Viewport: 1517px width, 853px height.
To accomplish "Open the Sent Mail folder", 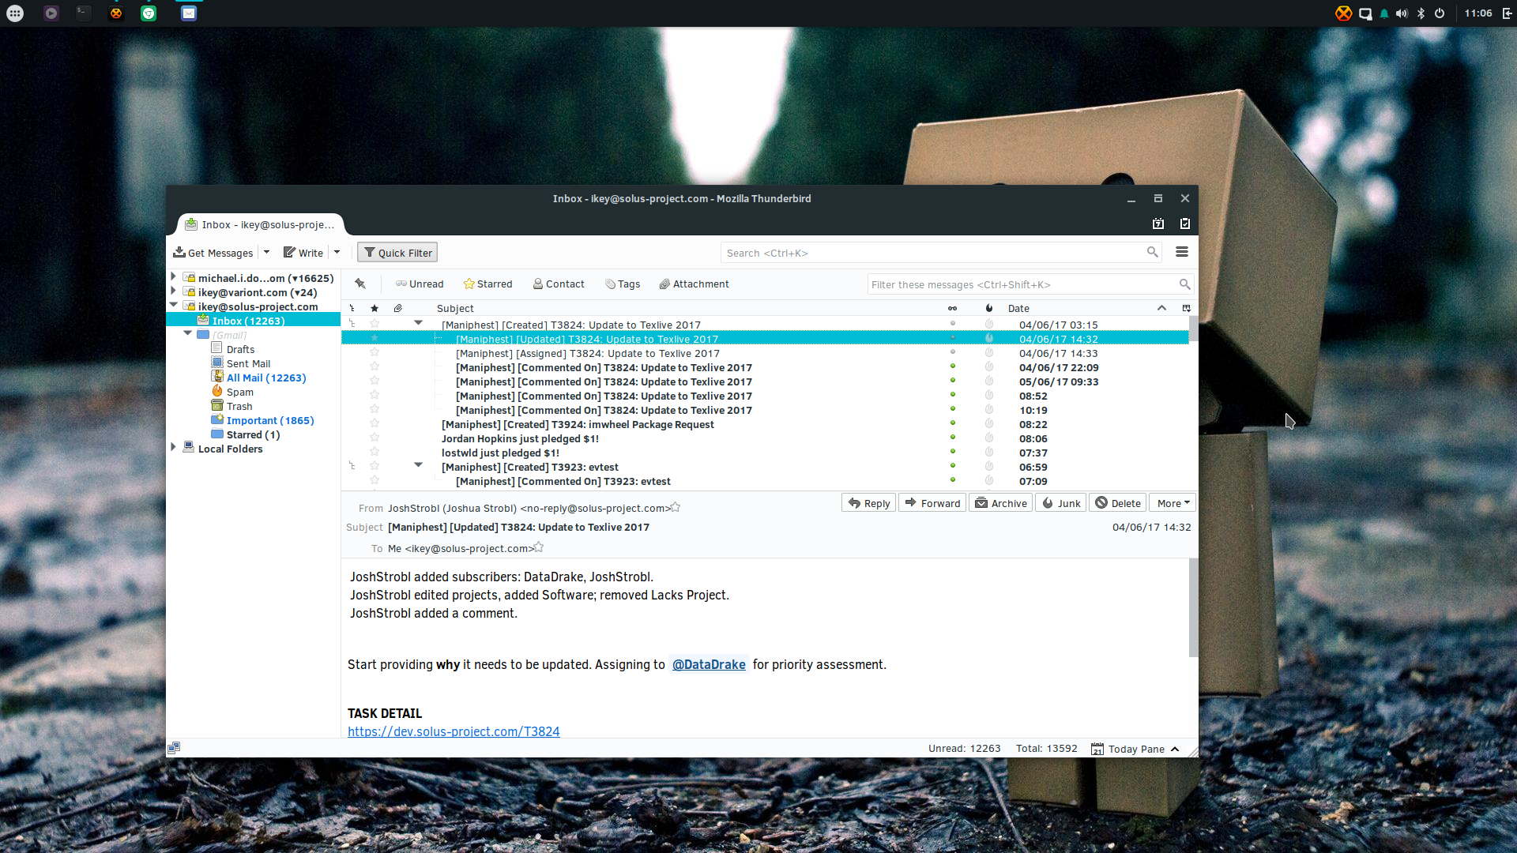I will click(248, 363).
